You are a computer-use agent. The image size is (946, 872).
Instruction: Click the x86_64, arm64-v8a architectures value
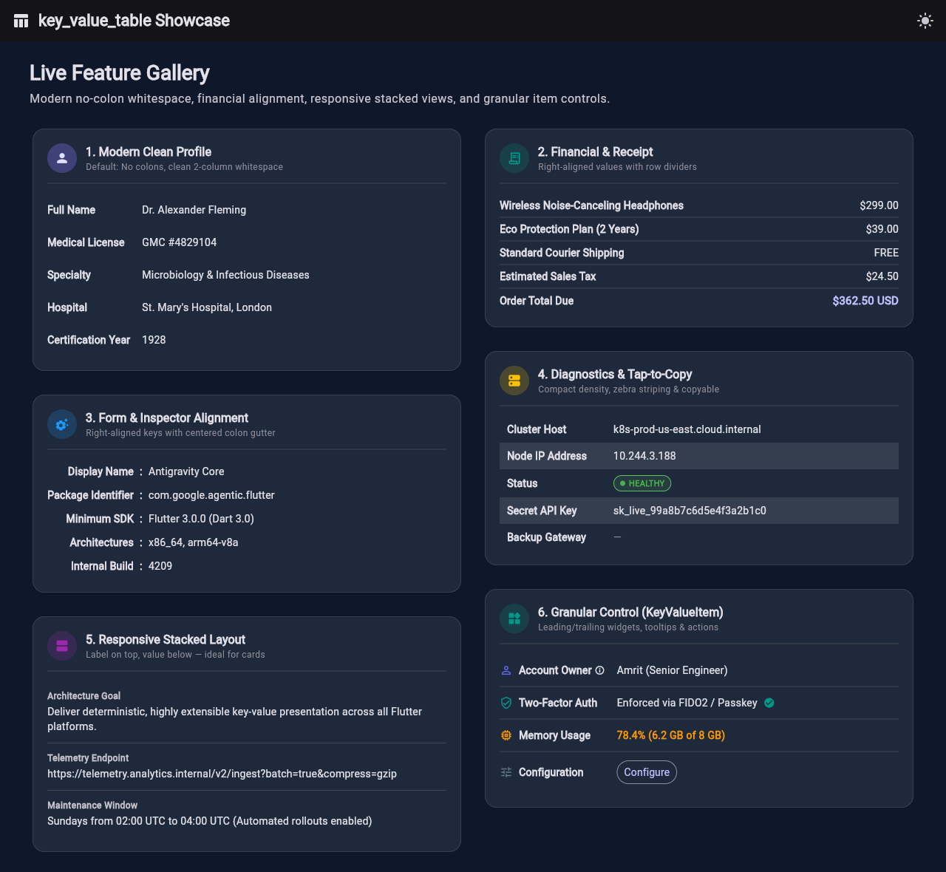pos(193,542)
